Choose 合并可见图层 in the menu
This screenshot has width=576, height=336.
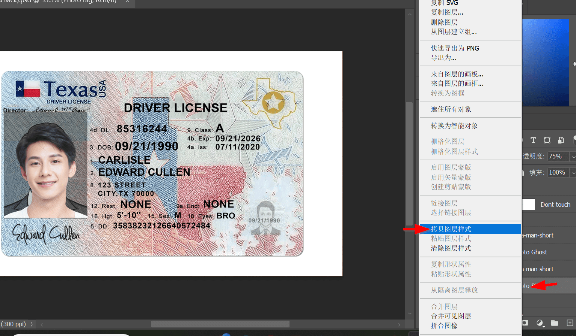click(451, 316)
